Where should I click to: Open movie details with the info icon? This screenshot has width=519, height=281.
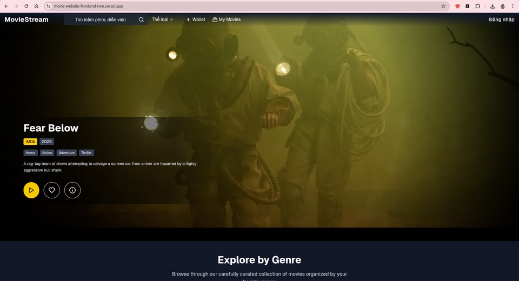click(72, 190)
